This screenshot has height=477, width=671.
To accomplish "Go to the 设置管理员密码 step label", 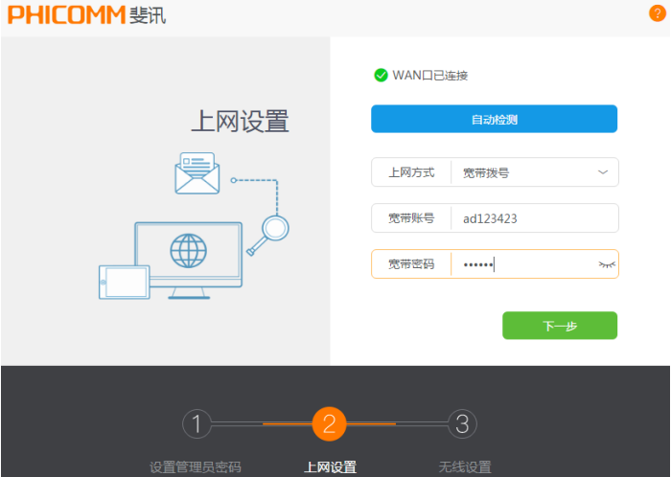I will point(196,467).
